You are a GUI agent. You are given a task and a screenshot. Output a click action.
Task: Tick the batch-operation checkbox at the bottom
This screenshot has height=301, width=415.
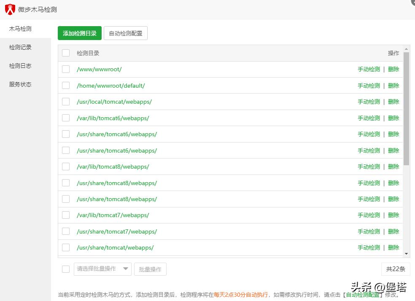point(66,269)
